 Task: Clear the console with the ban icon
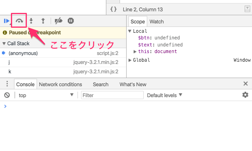tap(7, 95)
